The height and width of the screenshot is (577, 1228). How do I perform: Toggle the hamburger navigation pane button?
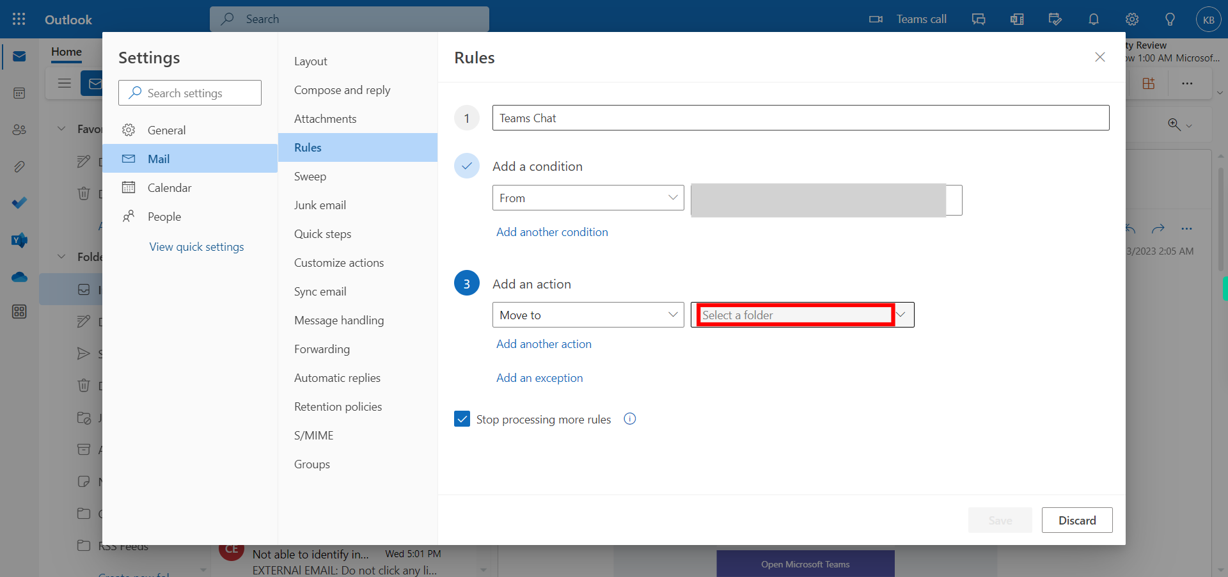coord(64,83)
